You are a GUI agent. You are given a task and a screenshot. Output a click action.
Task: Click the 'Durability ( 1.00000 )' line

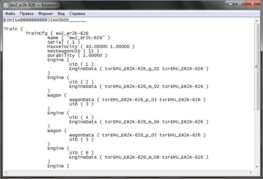[x=77, y=55]
